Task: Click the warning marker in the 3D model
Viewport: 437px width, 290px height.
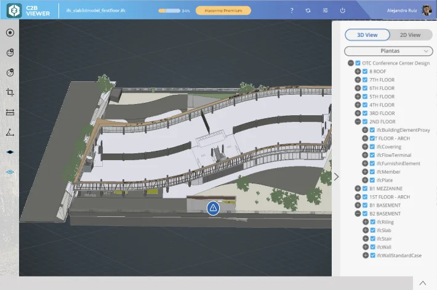Action: tap(213, 208)
